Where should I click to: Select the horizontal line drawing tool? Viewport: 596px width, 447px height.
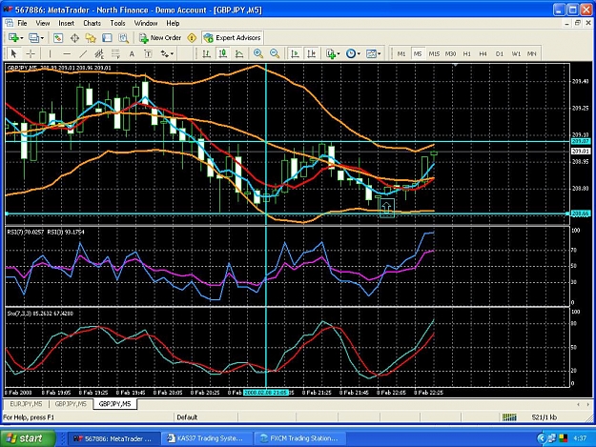click(x=67, y=54)
